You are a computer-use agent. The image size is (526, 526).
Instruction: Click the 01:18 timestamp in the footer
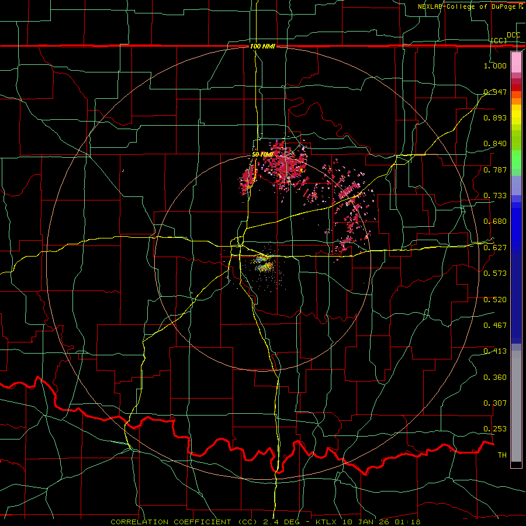pyautogui.click(x=409, y=522)
